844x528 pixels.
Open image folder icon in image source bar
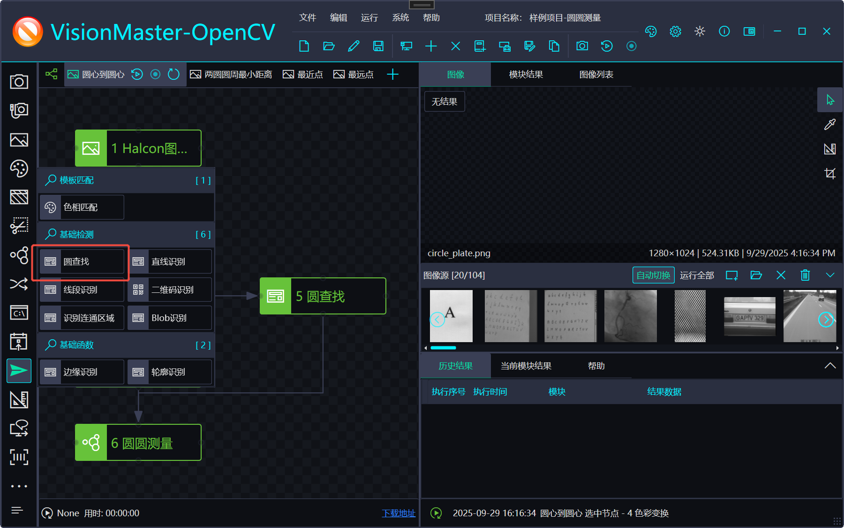[x=756, y=275]
